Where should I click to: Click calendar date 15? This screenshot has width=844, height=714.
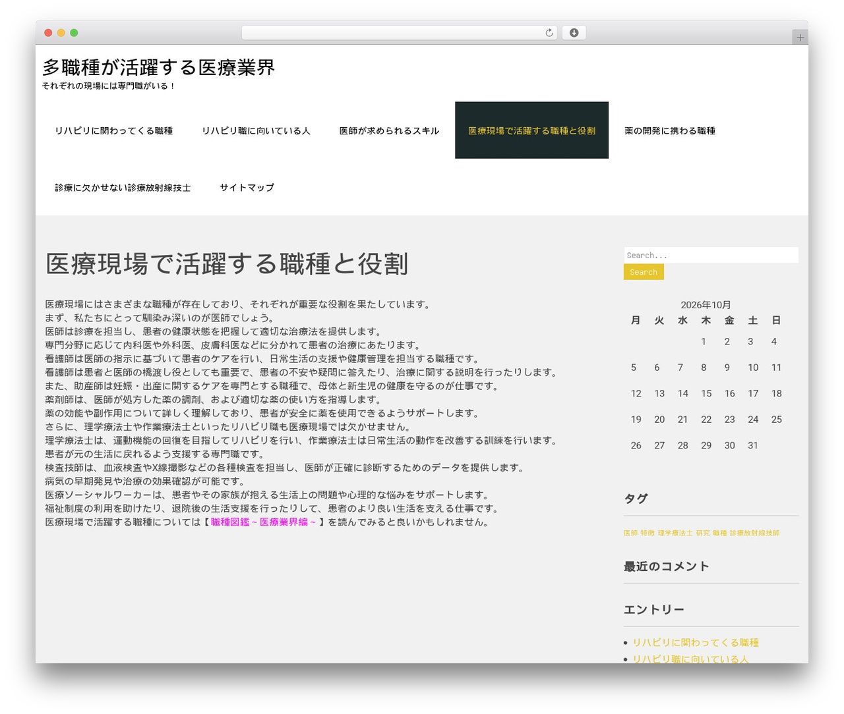coord(706,393)
